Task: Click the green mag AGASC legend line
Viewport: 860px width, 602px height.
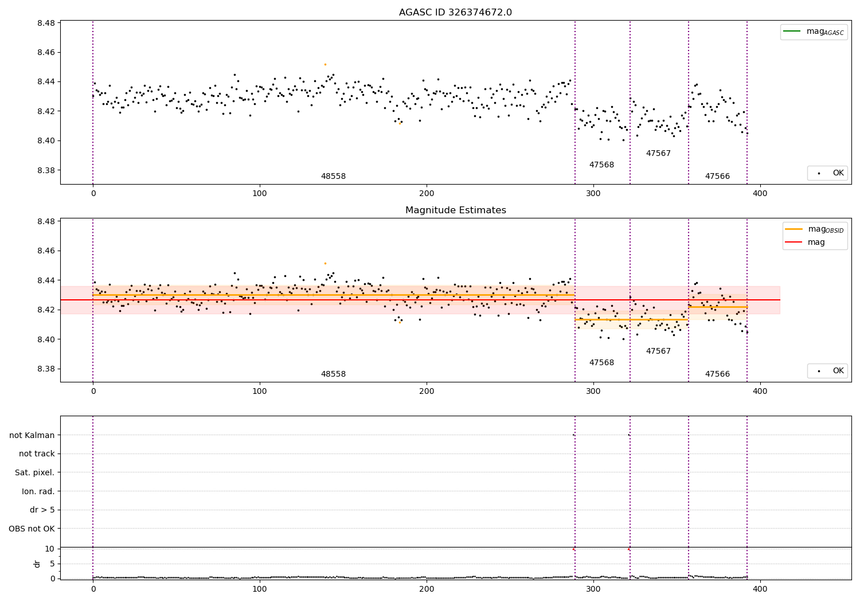Action: click(792, 32)
